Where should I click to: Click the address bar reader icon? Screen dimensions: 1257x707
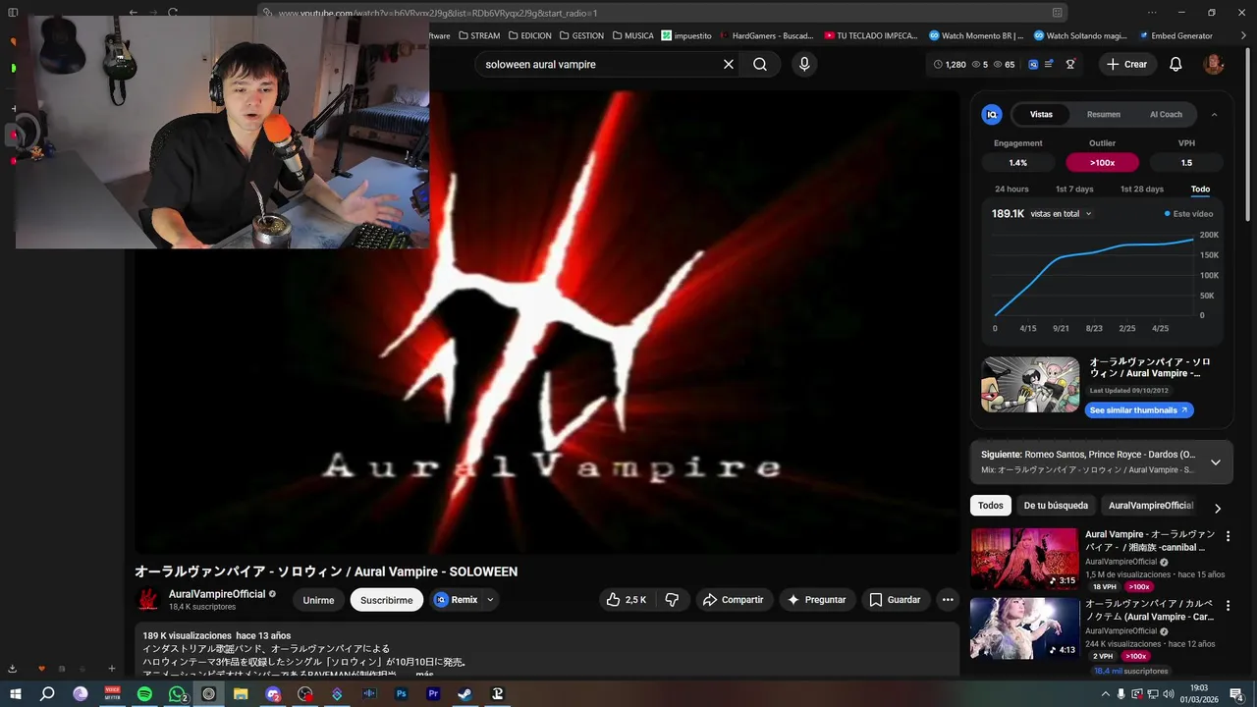coord(1058,13)
